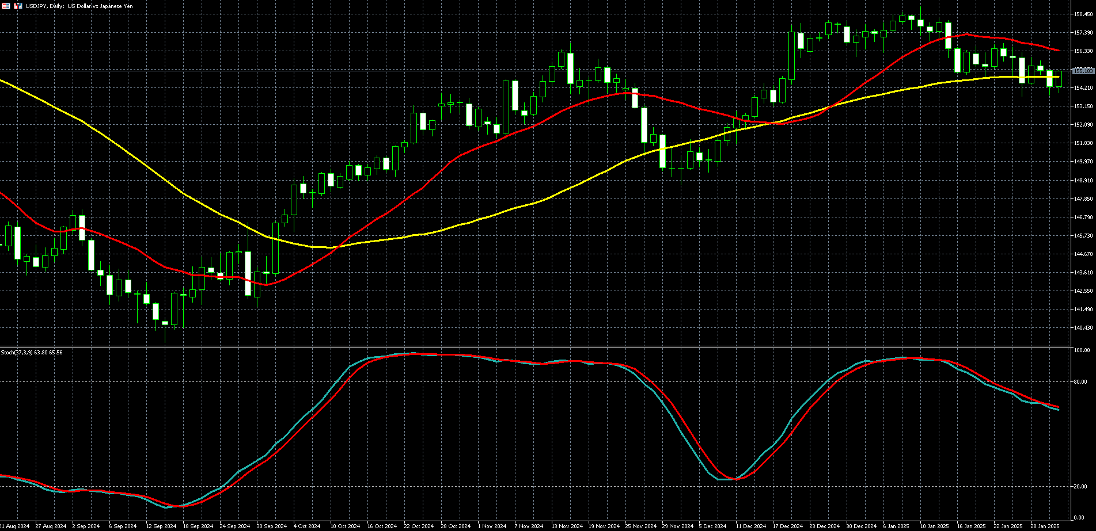Click the current price label 155.183

pyautogui.click(x=1083, y=71)
